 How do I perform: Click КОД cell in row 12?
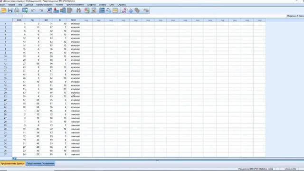19,64
